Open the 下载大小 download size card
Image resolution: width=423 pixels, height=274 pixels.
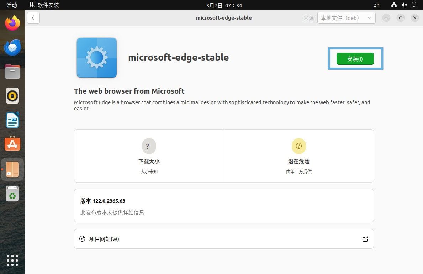tap(149, 156)
